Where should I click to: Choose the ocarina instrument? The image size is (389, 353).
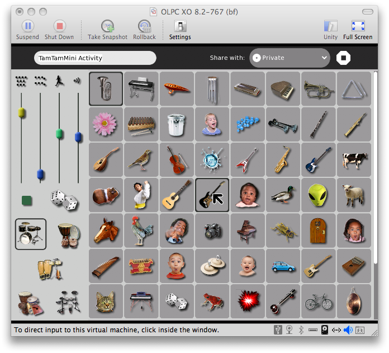coord(177,88)
